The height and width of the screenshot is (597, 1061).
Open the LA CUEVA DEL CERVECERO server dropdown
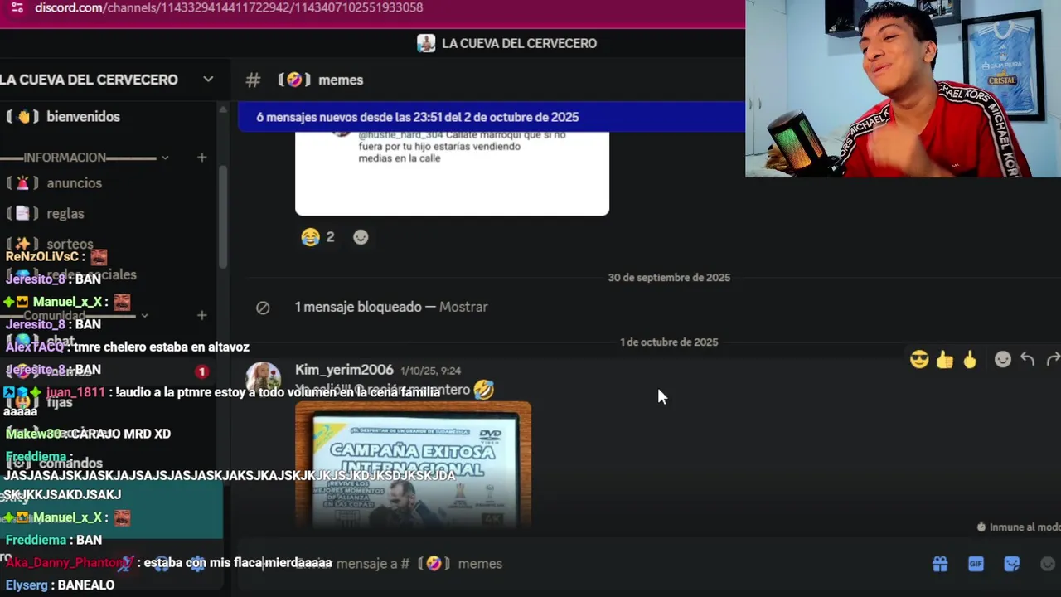coord(208,80)
